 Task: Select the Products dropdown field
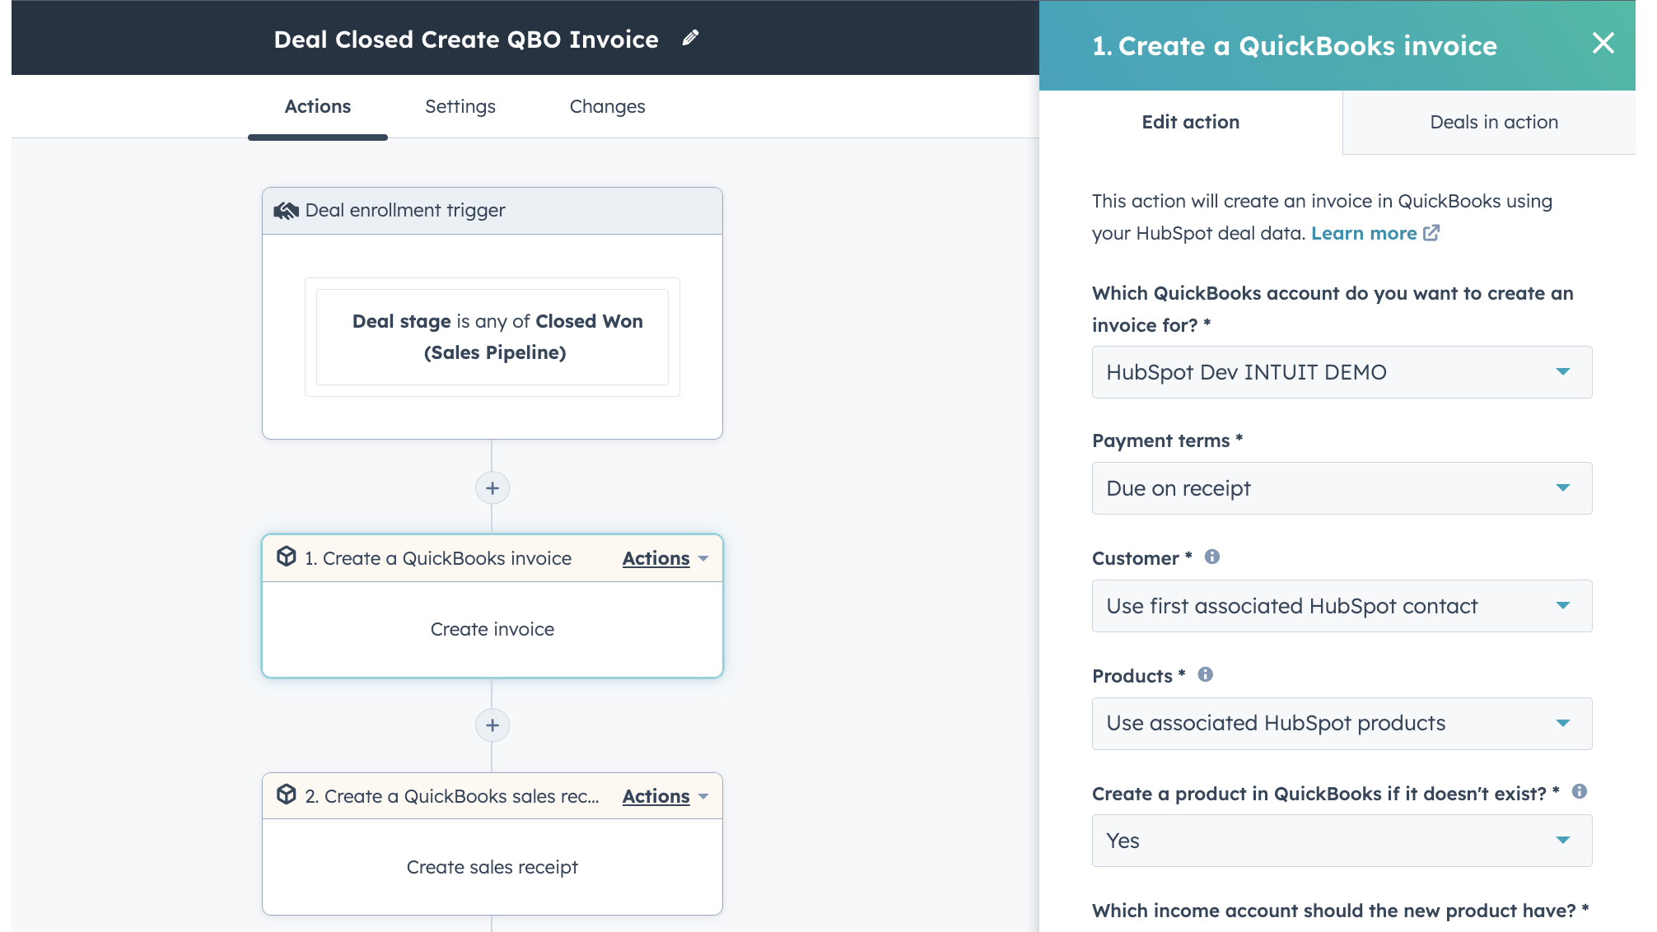[x=1341, y=723]
